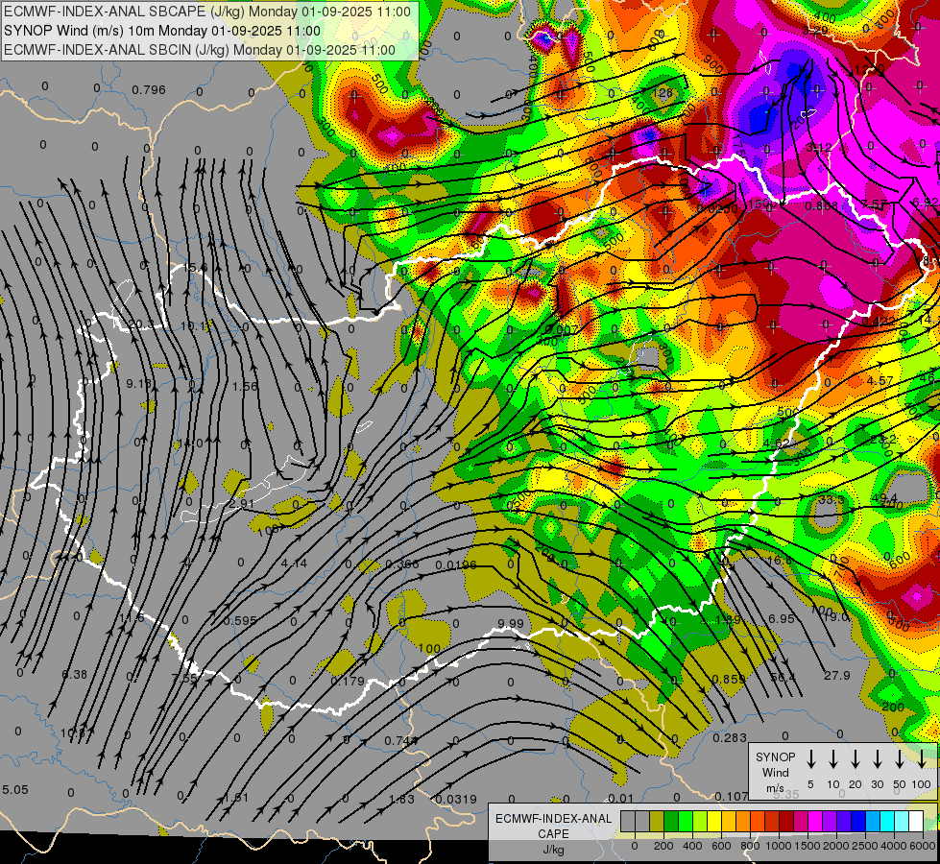Click the map value 2.91
The width and height of the screenshot is (940, 864).
click(x=242, y=504)
